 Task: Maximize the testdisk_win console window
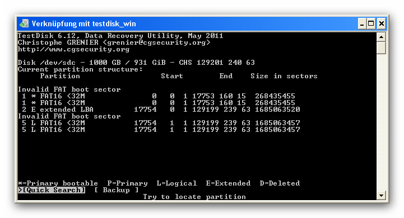point(371,24)
